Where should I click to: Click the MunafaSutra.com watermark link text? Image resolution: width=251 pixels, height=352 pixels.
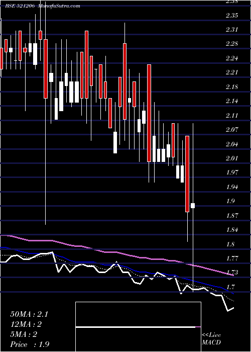59,6
